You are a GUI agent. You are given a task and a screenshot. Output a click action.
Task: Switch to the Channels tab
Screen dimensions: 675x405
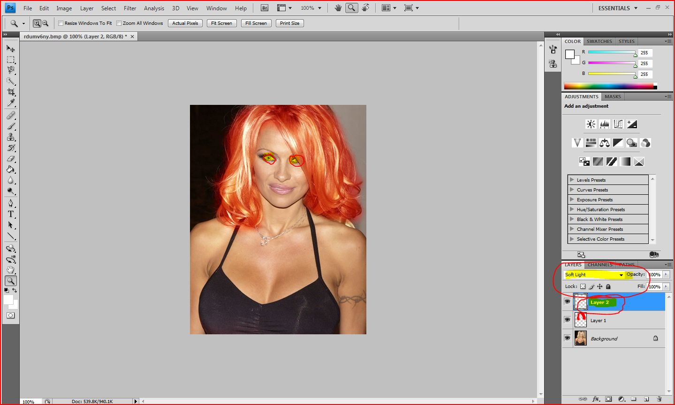(600, 265)
